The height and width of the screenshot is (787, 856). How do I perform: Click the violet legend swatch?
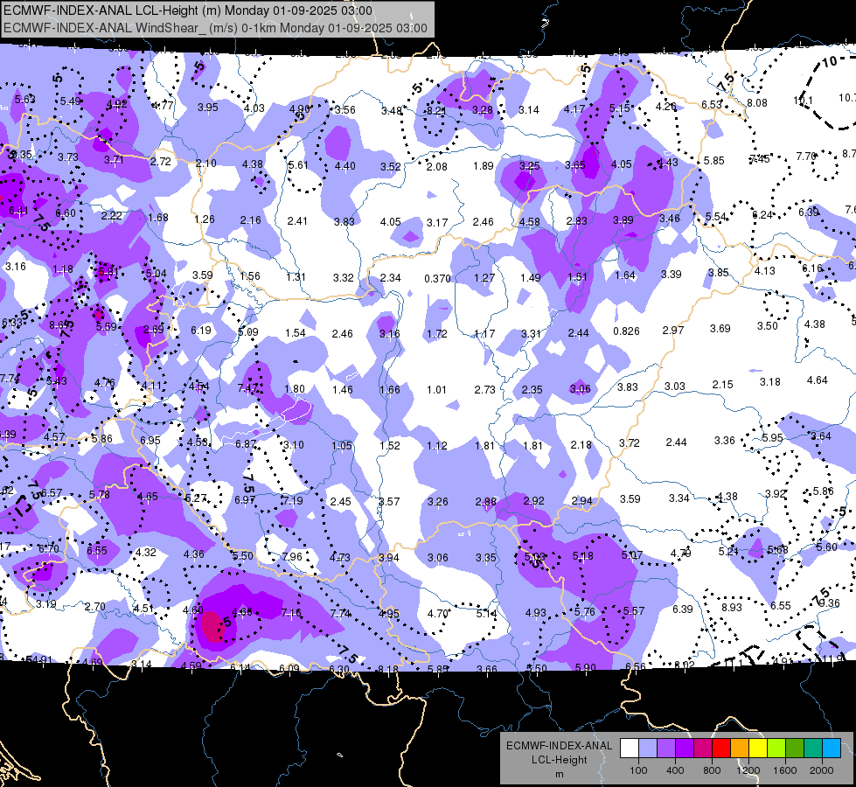pyautogui.click(x=685, y=749)
